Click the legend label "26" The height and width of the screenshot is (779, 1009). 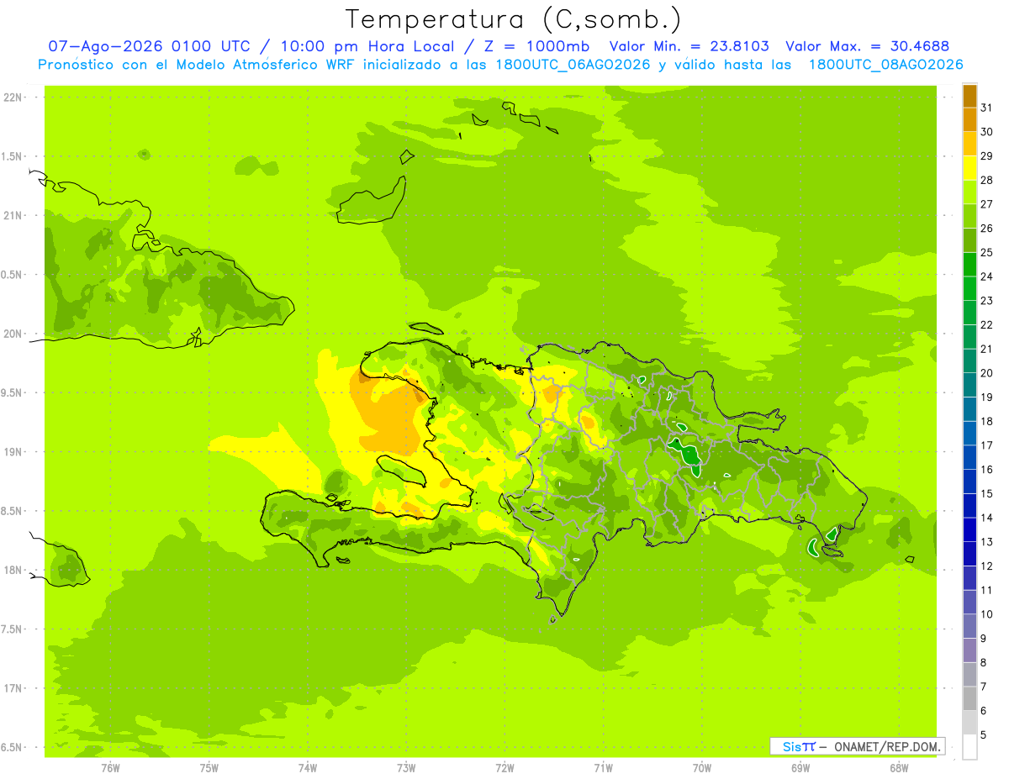987,229
